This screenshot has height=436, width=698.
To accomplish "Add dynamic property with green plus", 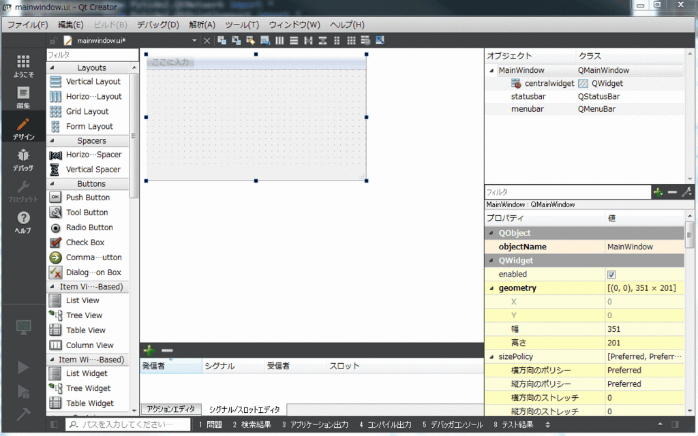I will click(x=658, y=192).
